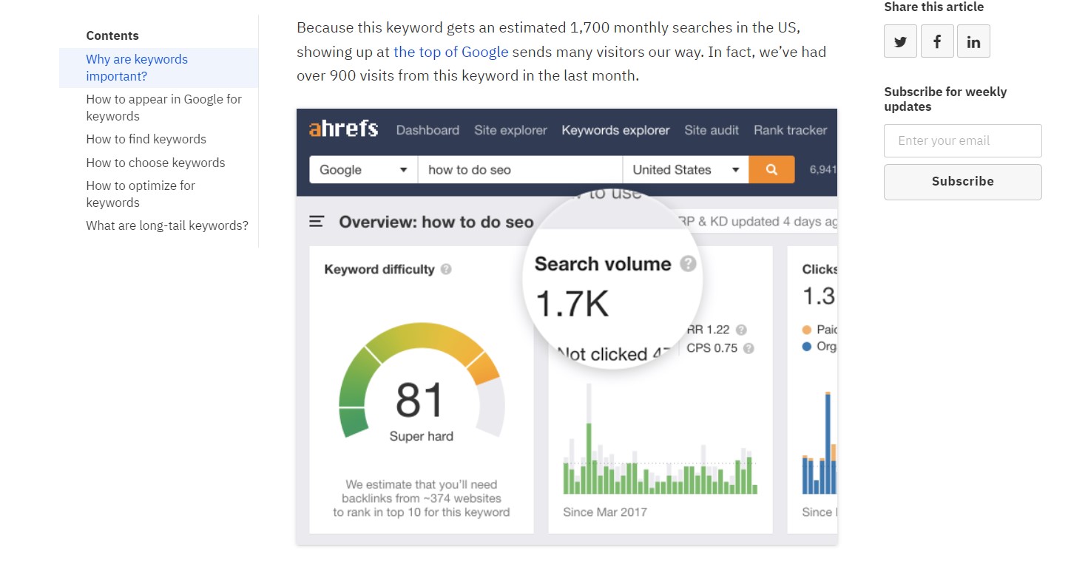Open the hamburger menu beside Overview

(x=317, y=221)
